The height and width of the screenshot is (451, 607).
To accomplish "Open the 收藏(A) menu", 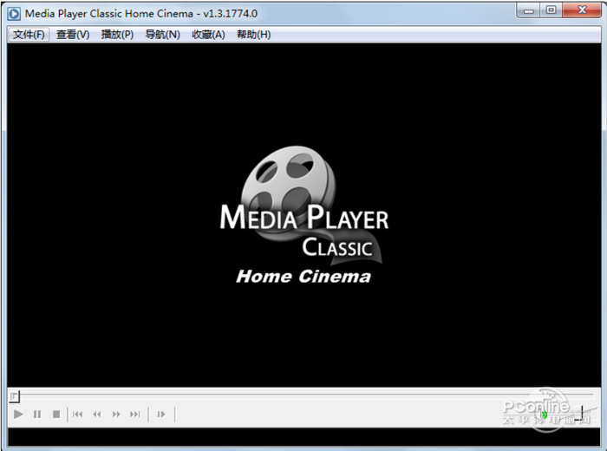I will (x=208, y=35).
